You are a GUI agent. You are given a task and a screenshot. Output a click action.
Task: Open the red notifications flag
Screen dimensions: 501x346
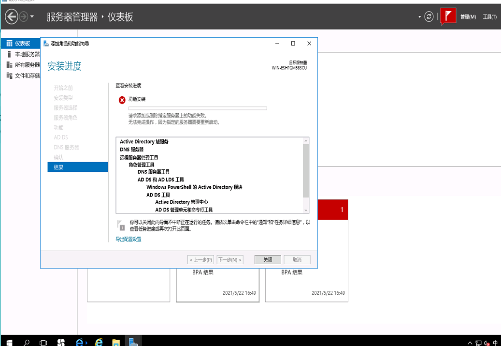[x=448, y=16]
